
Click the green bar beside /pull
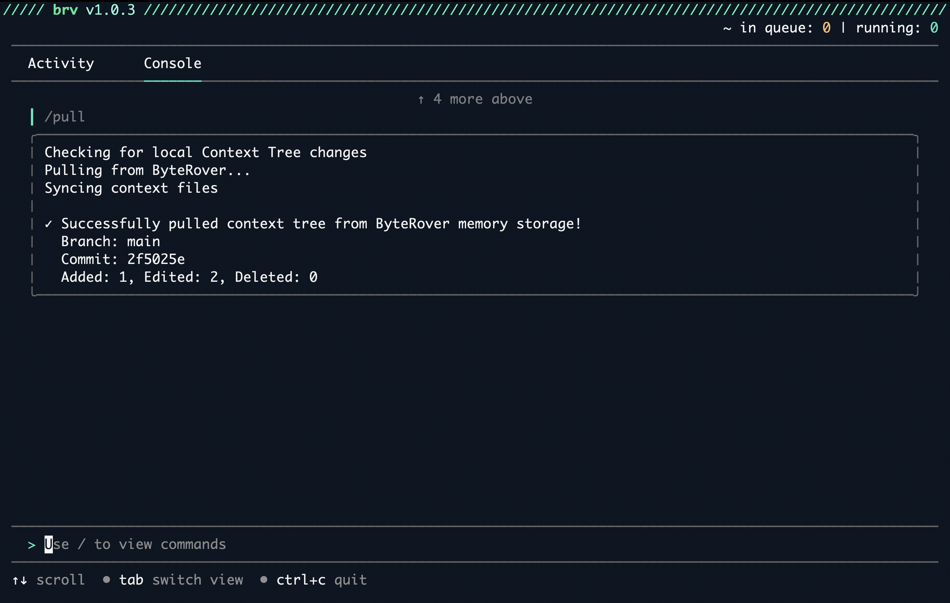(x=32, y=117)
